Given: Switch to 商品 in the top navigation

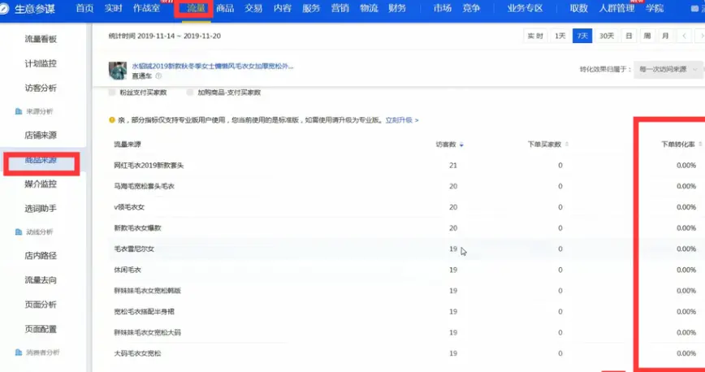Looking at the screenshot, I should [x=225, y=8].
